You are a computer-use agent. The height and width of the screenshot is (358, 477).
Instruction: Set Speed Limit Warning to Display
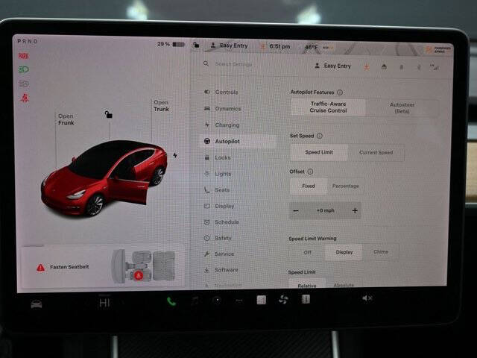(x=344, y=252)
